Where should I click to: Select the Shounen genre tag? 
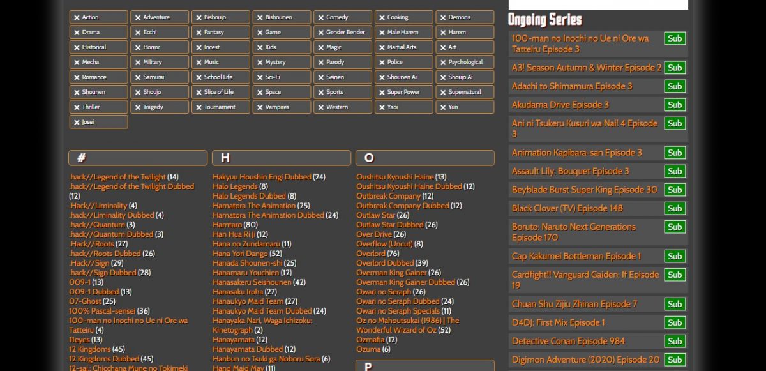(x=98, y=92)
